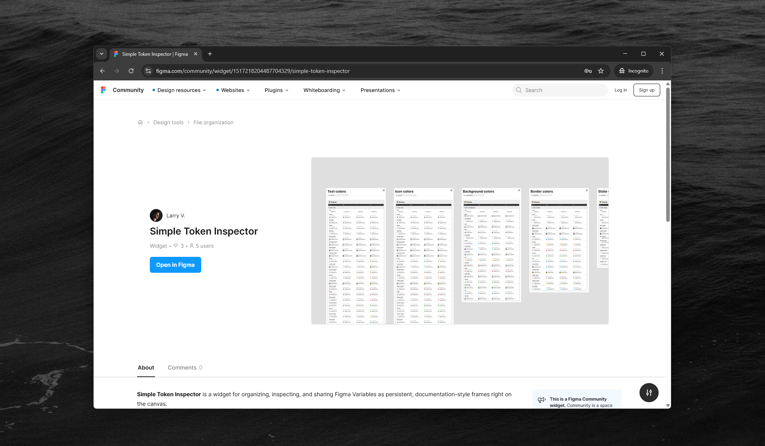Open Chrome three-dot menu
This screenshot has height=446, width=765.
click(x=662, y=71)
